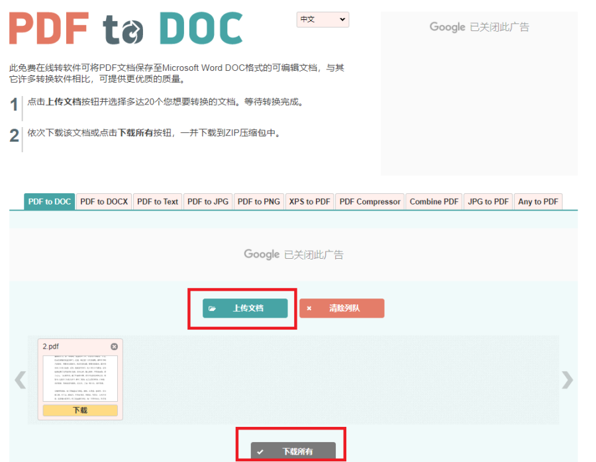Select the PDF to PNG tab

(258, 202)
